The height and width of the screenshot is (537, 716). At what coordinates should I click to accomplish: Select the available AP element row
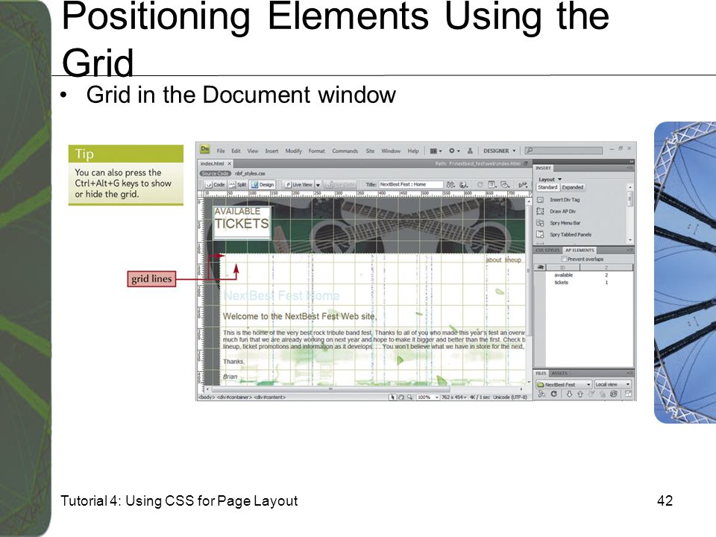pyautogui.click(x=583, y=275)
